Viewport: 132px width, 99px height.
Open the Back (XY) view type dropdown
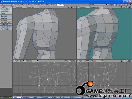pos(19,61)
